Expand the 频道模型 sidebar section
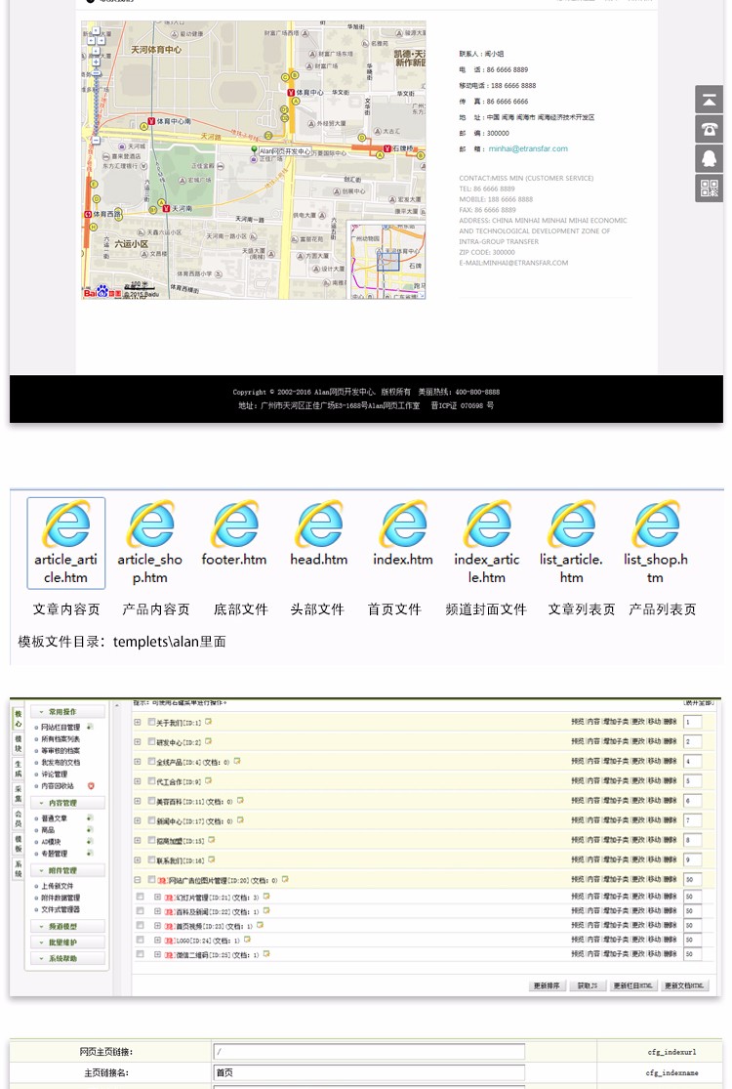The height and width of the screenshot is (1089, 732). point(67,927)
